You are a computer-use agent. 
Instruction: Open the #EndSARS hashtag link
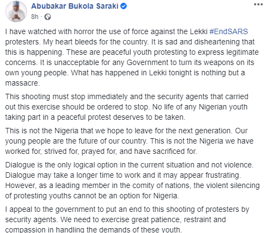[x=229, y=31]
